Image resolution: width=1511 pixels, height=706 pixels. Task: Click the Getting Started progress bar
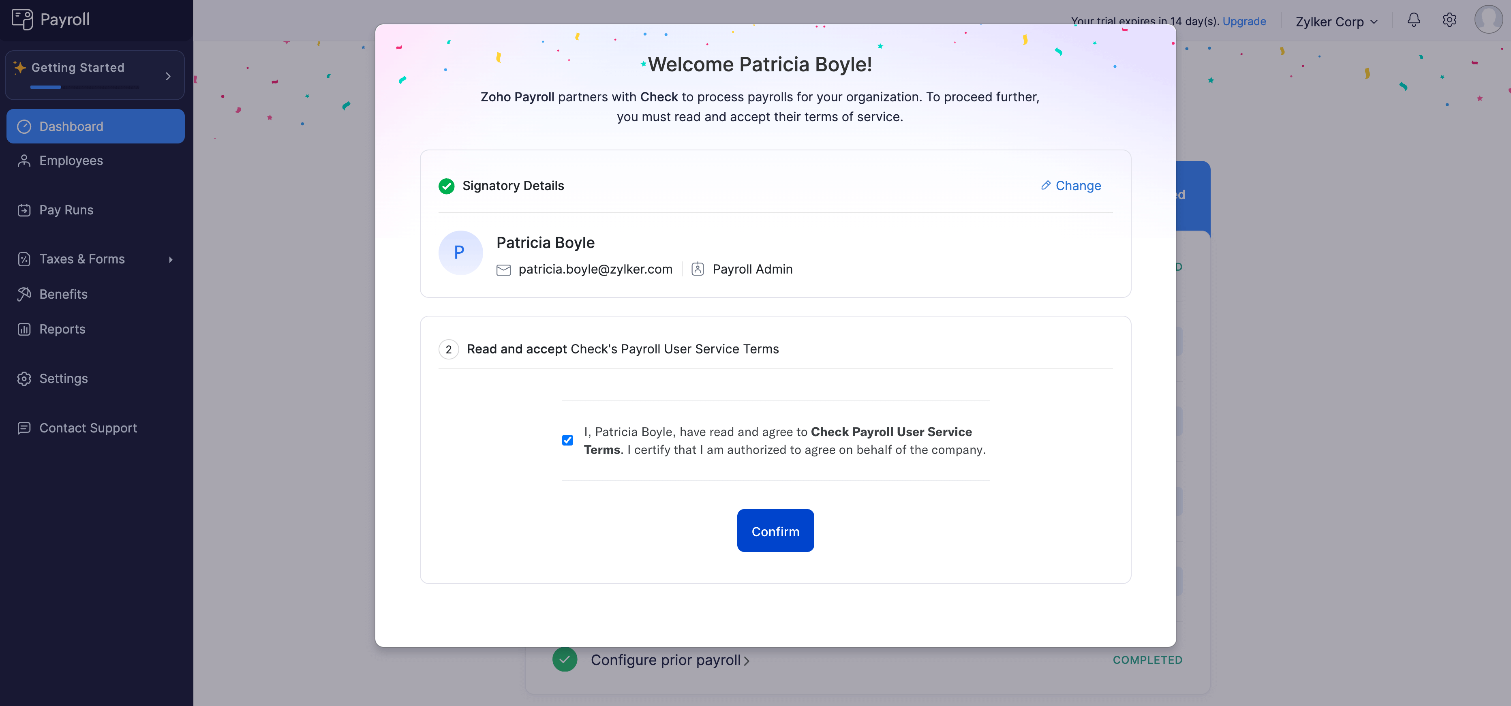pyautogui.click(x=85, y=88)
